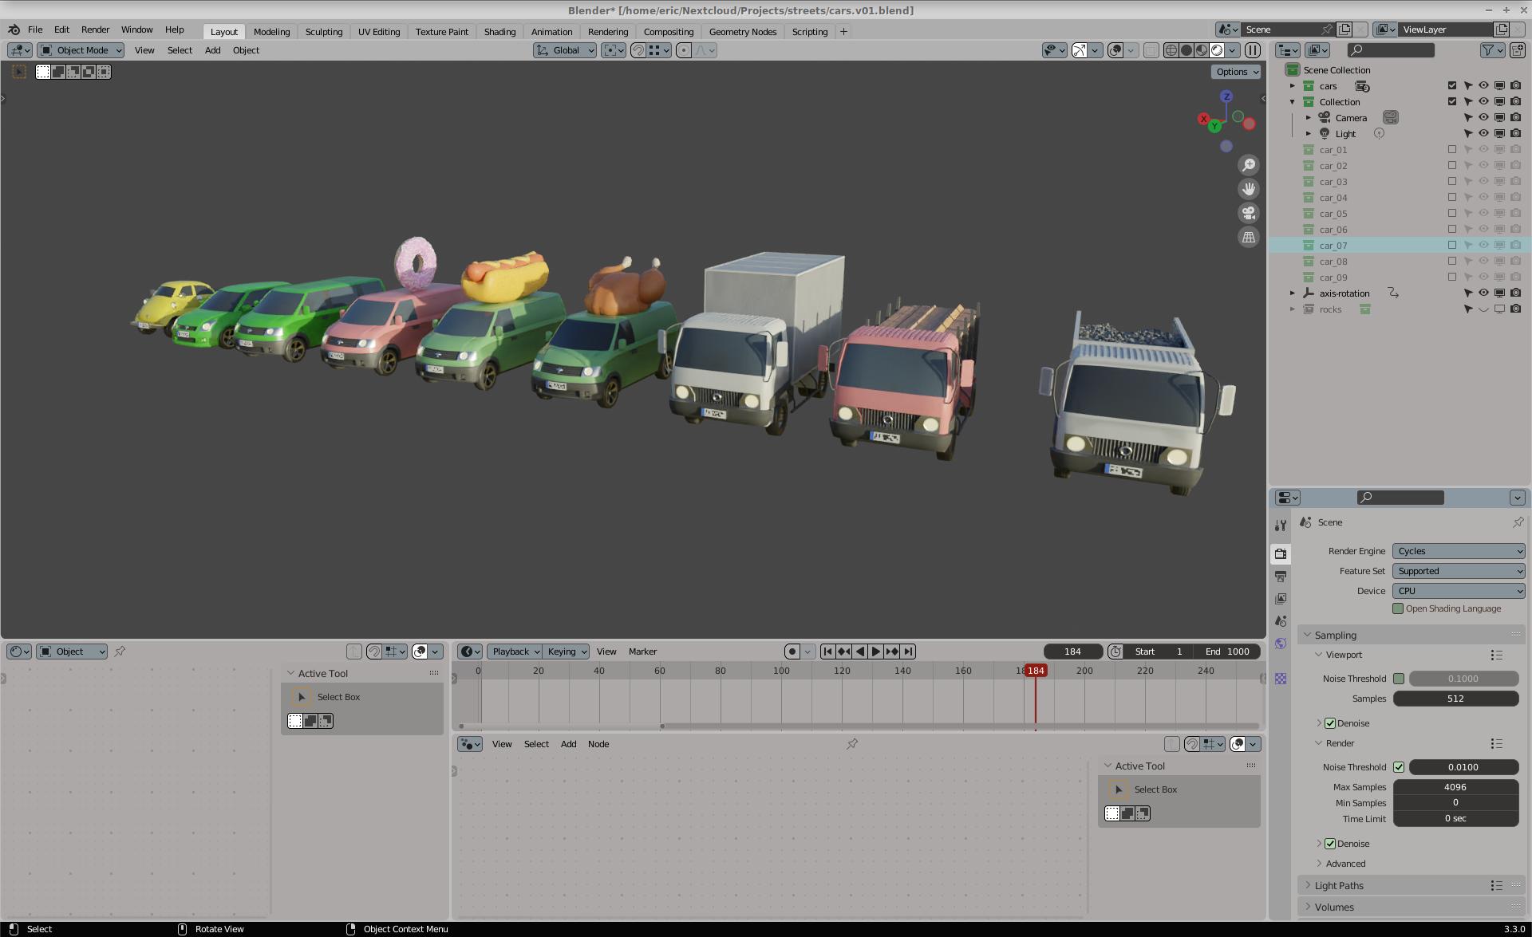Enable the proportional editing icon

point(684,50)
